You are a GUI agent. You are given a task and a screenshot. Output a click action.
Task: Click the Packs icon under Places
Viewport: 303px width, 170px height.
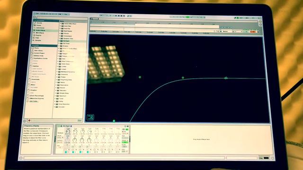(33, 48)
